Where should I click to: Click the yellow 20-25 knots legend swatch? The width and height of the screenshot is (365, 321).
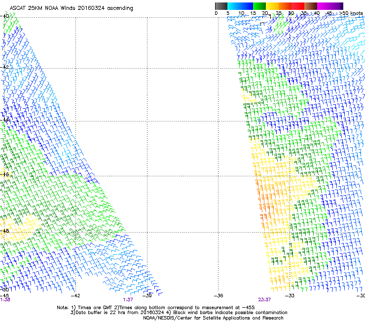tap(272, 6)
